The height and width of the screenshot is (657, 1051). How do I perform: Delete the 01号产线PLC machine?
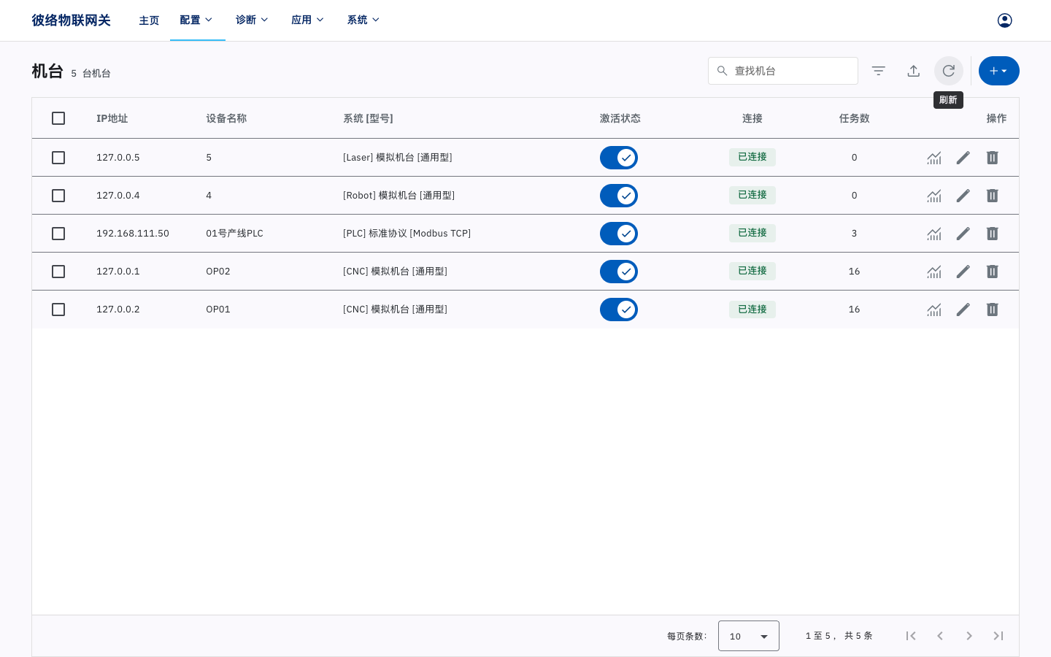(x=992, y=234)
